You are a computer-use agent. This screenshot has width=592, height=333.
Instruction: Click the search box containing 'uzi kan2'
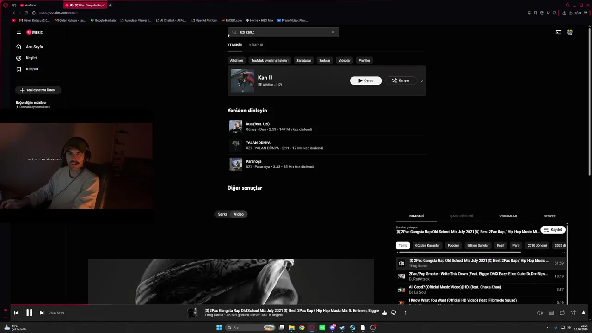pyautogui.click(x=283, y=32)
